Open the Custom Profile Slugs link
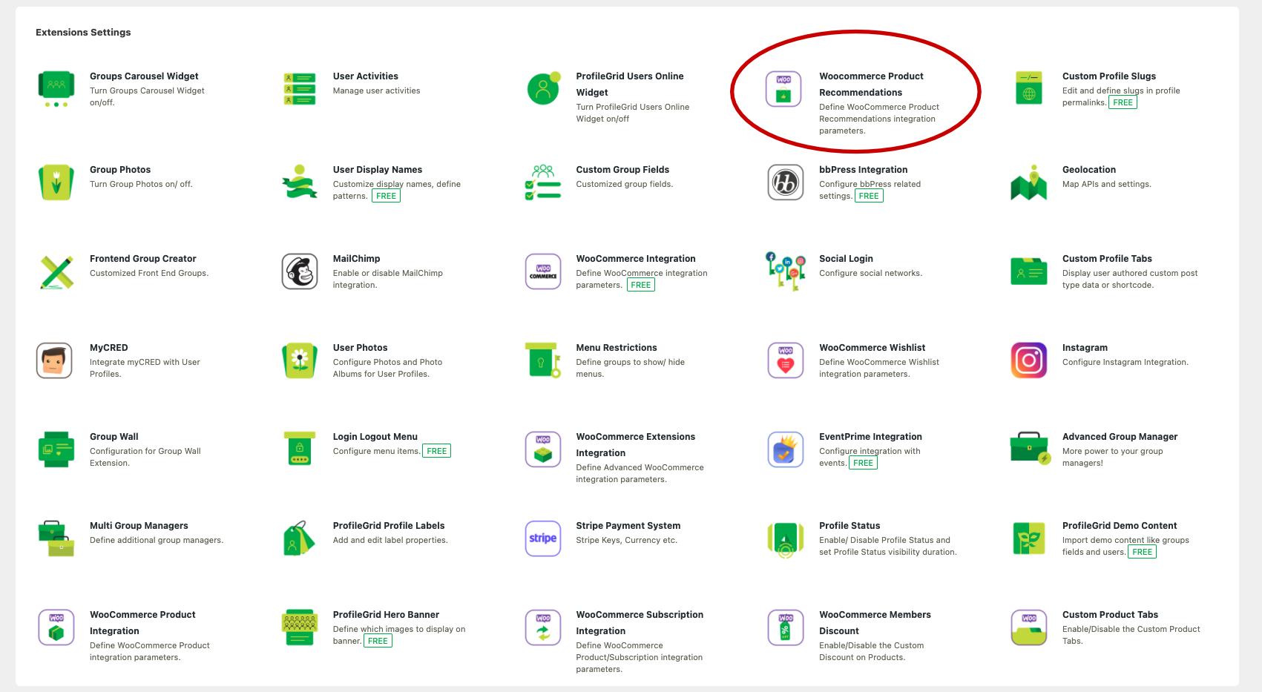This screenshot has width=1262, height=692. click(1108, 76)
